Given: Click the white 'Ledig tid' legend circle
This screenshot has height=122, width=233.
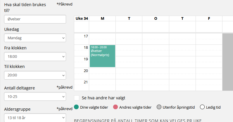Looking at the screenshot, I should point(202,107).
